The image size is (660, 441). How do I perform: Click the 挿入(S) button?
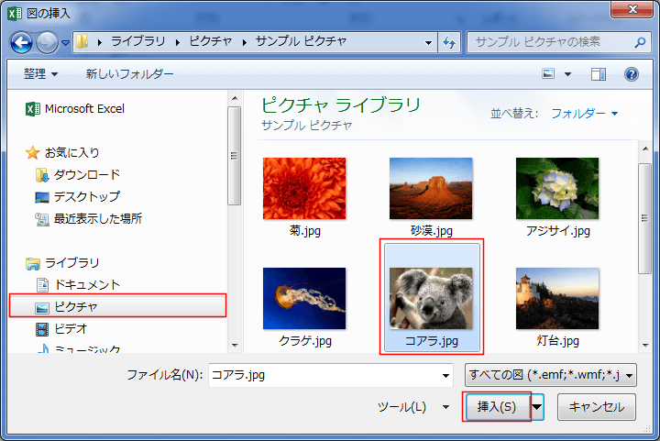[497, 407]
